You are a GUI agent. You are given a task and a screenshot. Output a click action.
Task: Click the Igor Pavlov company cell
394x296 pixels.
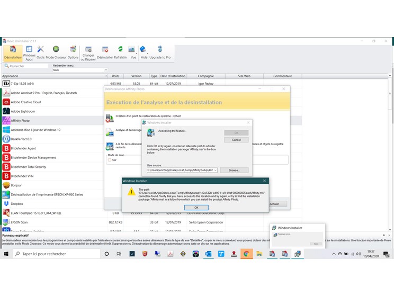(206, 84)
